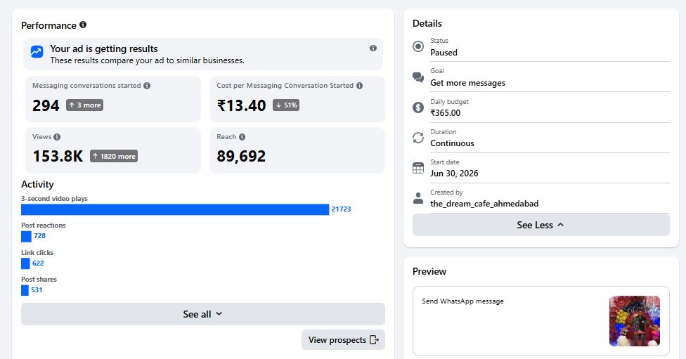Click the trending chart icon in results banner
This screenshot has width=686, height=359.
(37, 51)
